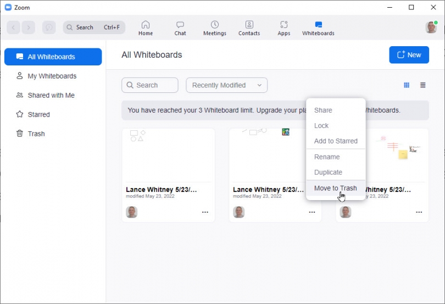The image size is (445, 304).
Task: Expand the Recently Modified sort dropdown
Action: click(226, 85)
